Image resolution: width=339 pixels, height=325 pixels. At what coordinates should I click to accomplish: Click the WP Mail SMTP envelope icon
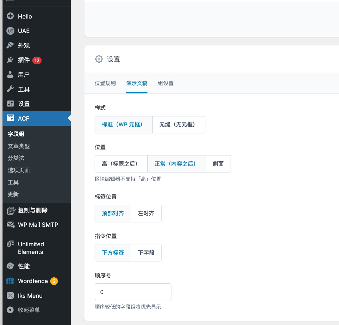[10, 225]
